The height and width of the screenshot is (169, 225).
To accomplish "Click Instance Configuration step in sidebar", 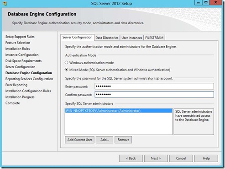I will [22, 55].
